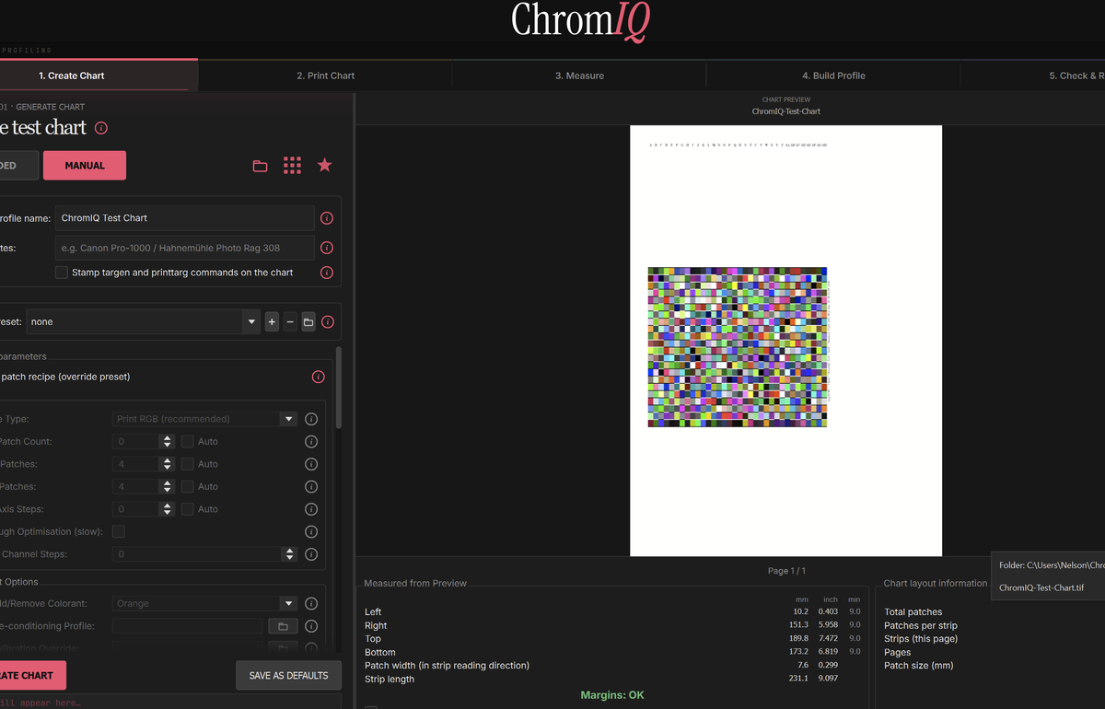
Task: Click the SAVE AS DEFAULTS button
Action: (x=288, y=675)
